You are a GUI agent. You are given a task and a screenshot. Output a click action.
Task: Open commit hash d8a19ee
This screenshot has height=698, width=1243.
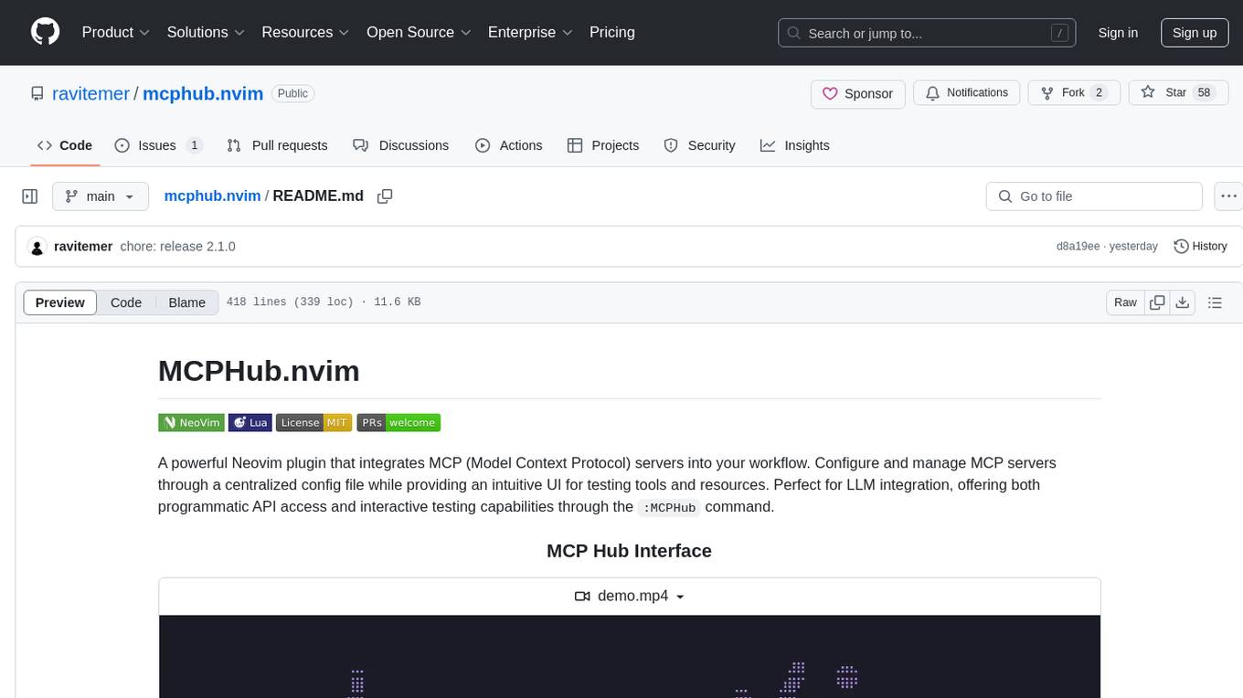1078,247
